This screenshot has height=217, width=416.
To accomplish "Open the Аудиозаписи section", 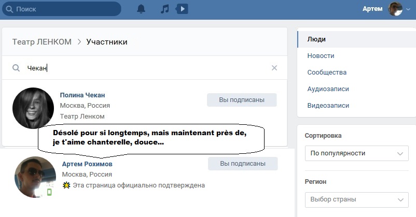I will tap(328, 89).
